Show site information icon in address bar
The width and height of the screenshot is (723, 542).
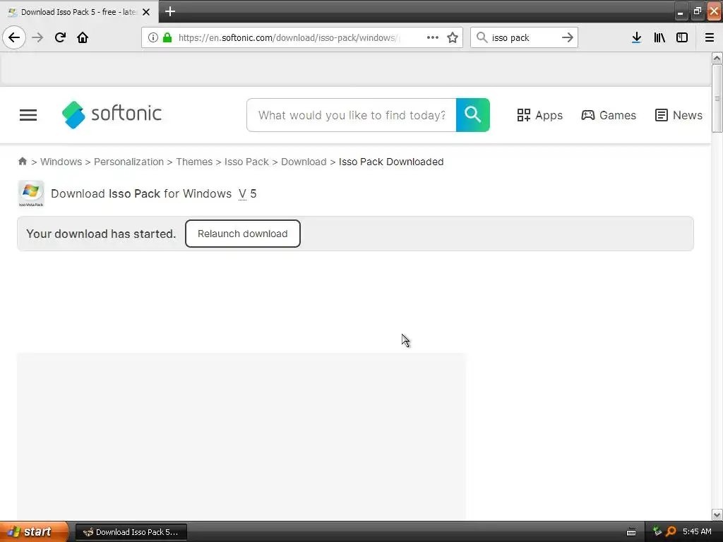(153, 37)
